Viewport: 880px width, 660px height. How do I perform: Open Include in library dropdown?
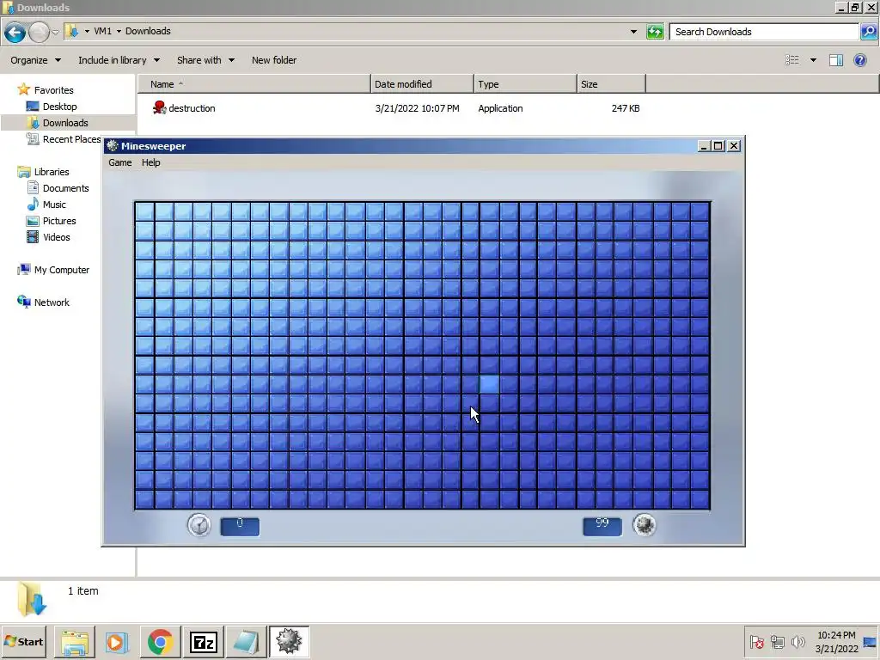[119, 60]
